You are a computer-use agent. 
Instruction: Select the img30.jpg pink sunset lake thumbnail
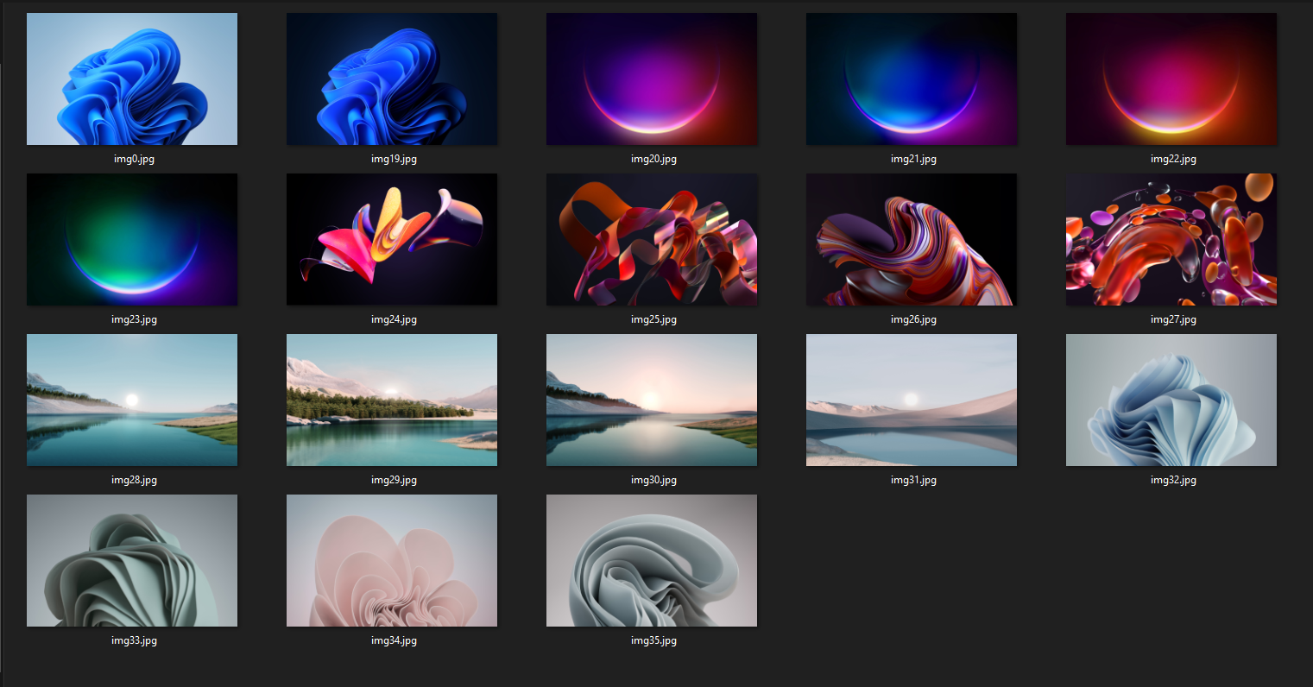[x=652, y=400]
